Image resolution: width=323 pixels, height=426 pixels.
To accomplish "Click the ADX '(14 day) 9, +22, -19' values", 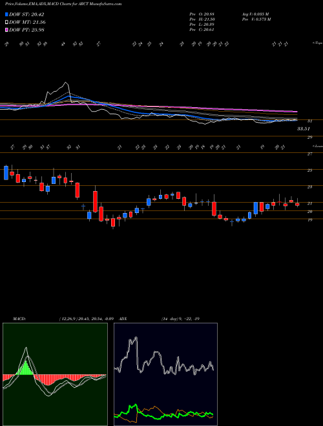I will point(180,319).
